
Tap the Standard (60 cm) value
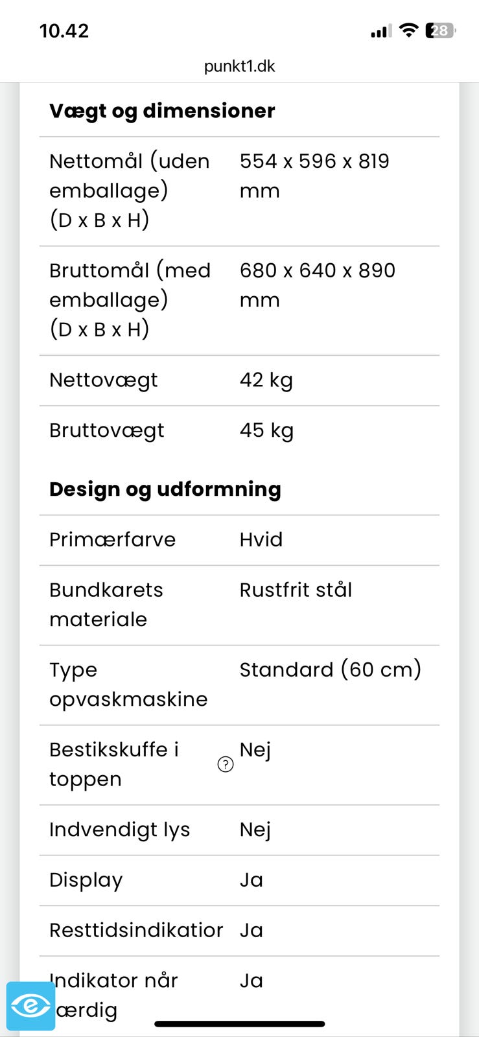pyautogui.click(x=331, y=670)
